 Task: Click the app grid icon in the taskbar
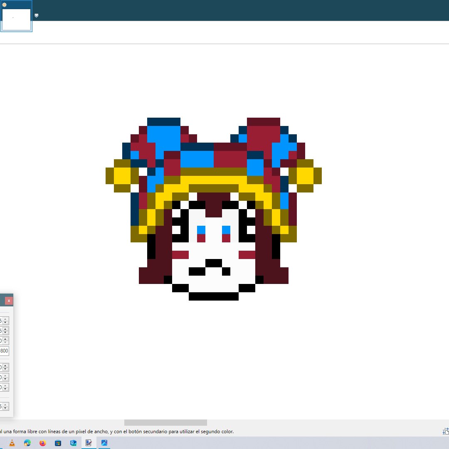click(58, 443)
